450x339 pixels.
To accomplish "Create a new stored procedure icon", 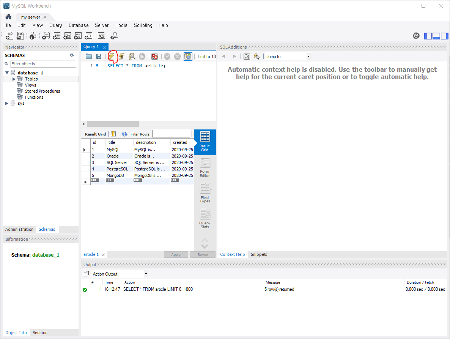I will click(x=78, y=36).
